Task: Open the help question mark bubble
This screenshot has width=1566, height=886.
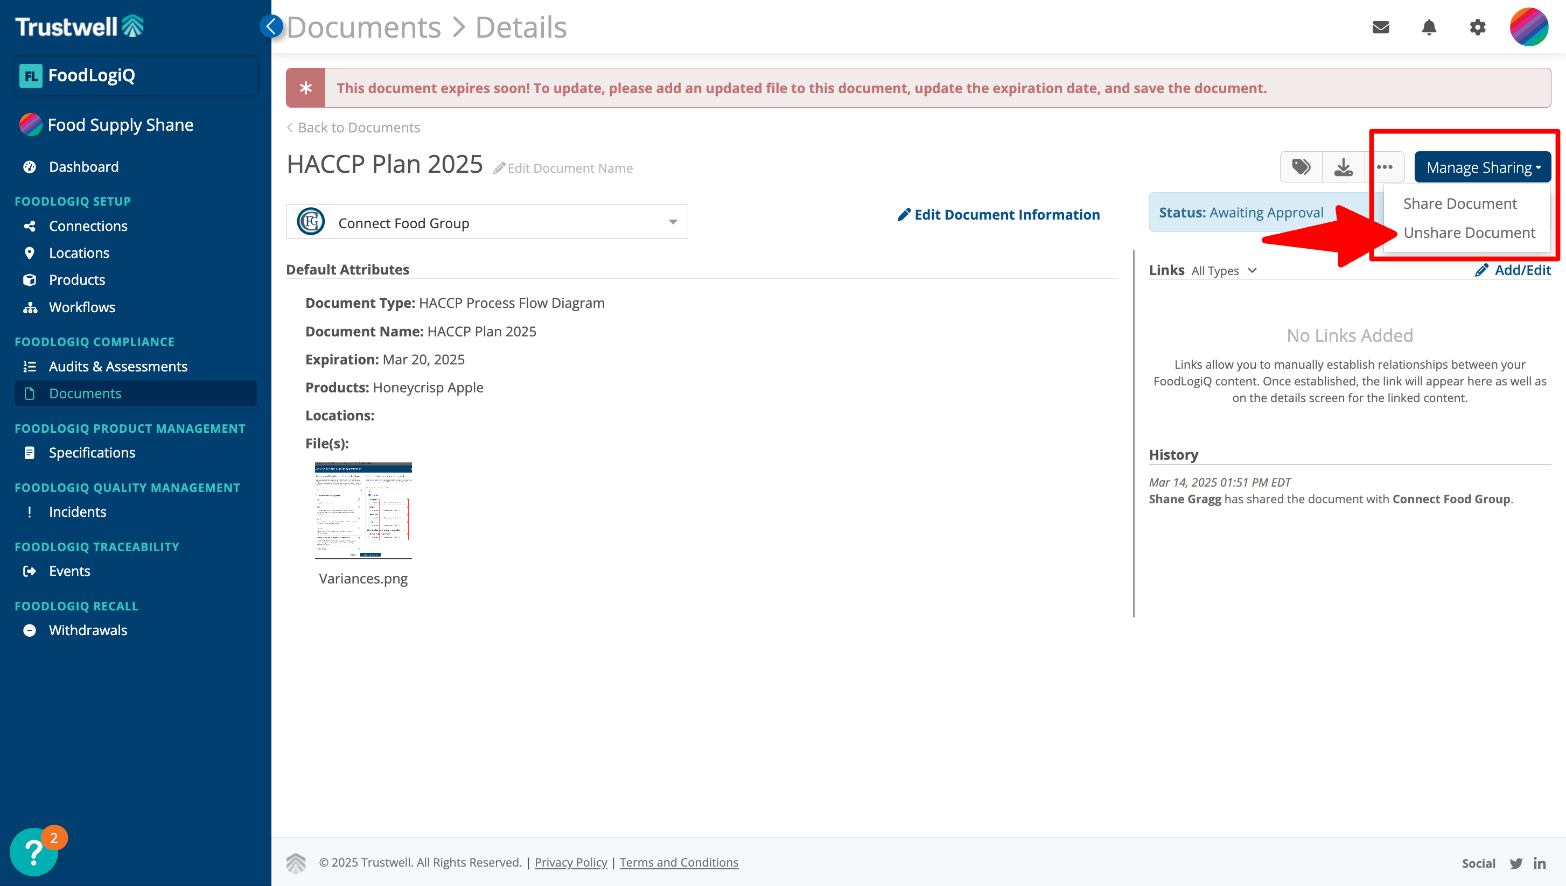Action: 33,852
